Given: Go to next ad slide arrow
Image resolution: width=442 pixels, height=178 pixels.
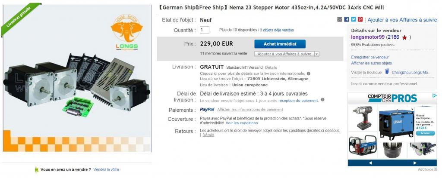Looking at the screenshot, I should point(415,163).
